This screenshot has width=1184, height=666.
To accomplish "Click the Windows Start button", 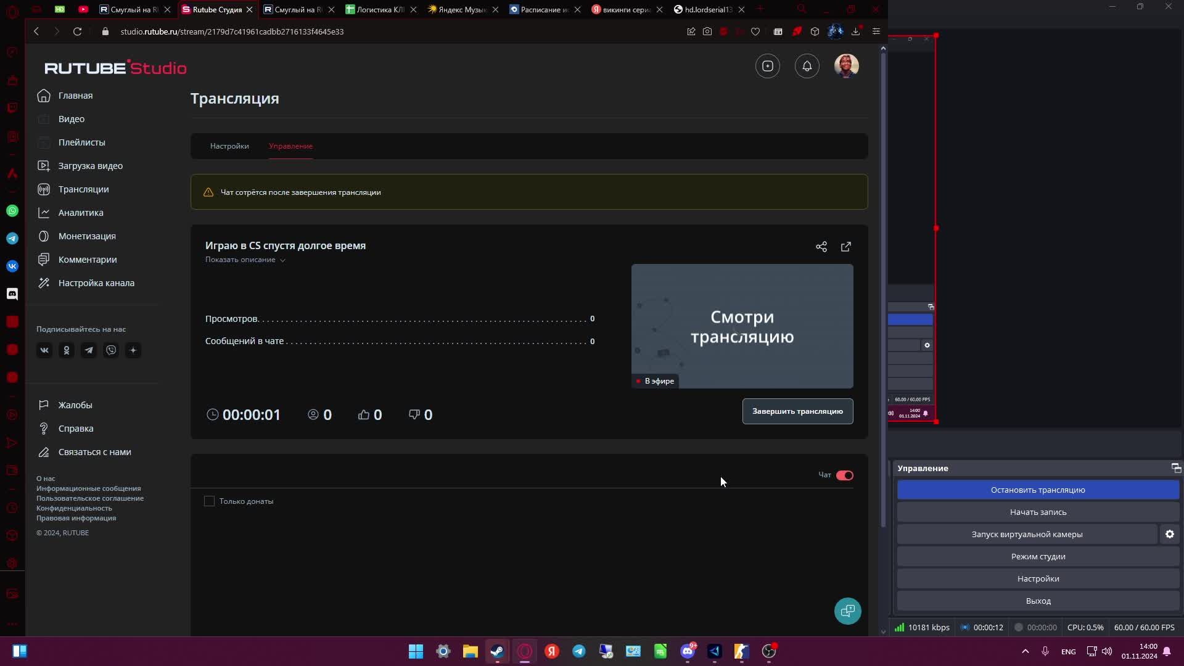I will pos(416,651).
